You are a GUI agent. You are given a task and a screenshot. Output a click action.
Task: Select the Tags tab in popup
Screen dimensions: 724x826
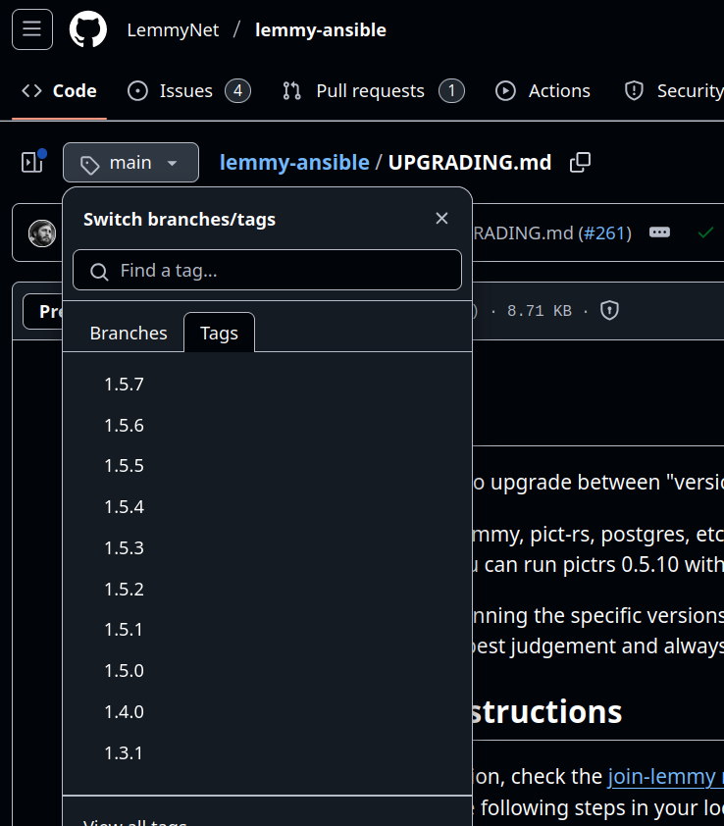(x=219, y=333)
